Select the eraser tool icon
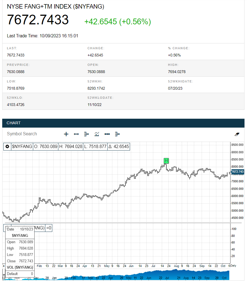The height and width of the screenshot is (285, 247). pyautogui.click(x=237, y=134)
